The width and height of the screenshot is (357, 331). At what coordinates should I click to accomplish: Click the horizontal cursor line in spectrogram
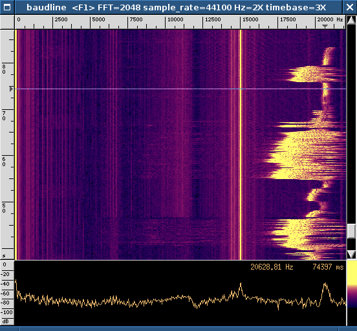pos(180,89)
